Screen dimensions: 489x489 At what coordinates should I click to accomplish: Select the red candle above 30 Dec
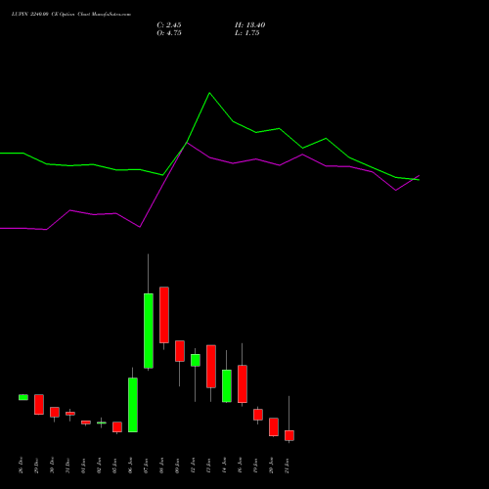click(x=55, y=412)
